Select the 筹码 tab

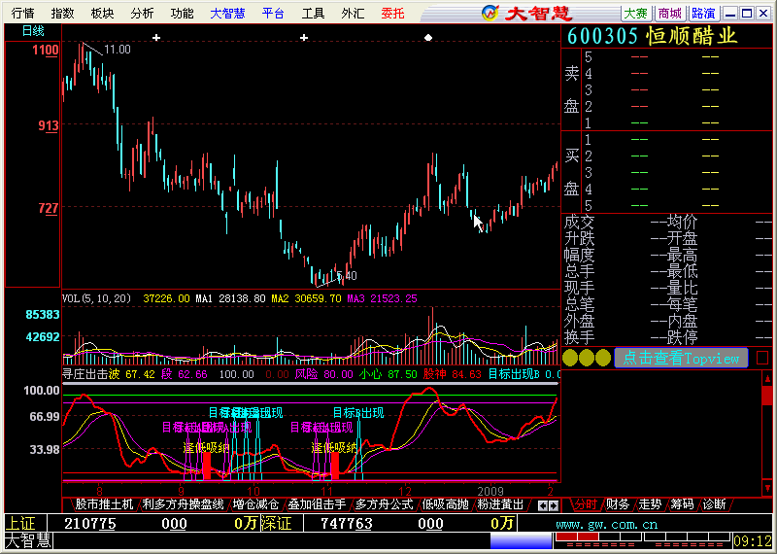pos(683,504)
